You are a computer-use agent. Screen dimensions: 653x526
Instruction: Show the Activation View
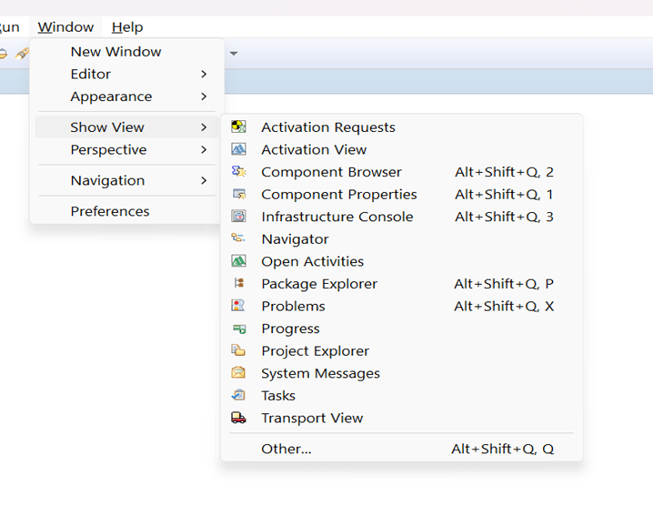[x=401, y=149]
